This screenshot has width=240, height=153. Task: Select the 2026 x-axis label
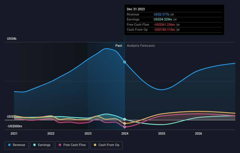pyautogui.click(x=198, y=133)
